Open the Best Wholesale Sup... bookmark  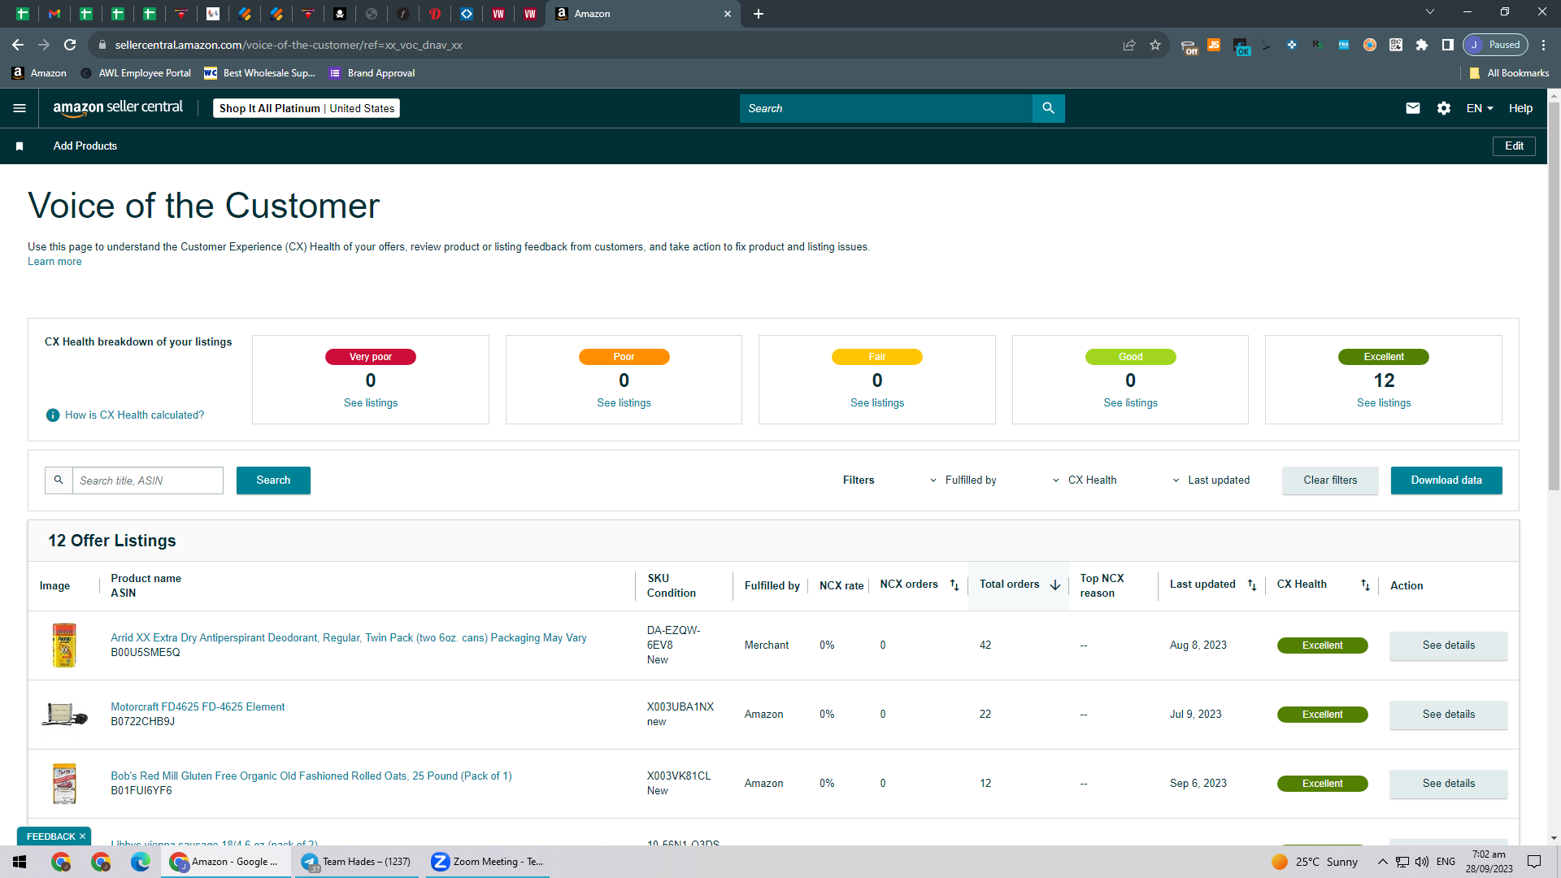tap(259, 73)
